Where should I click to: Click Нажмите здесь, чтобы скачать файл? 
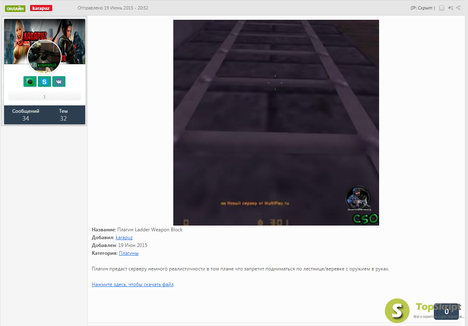133,284
